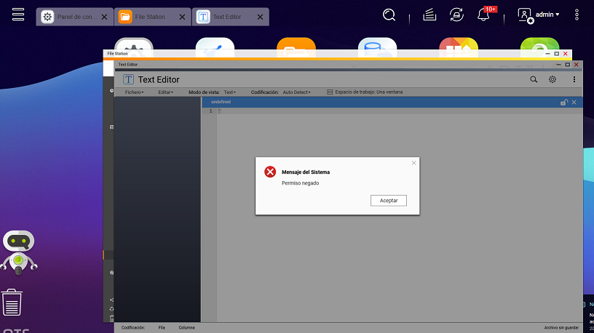Open Text Editor settings gear
This screenshot has height=333, width=594.
point(553,79)
